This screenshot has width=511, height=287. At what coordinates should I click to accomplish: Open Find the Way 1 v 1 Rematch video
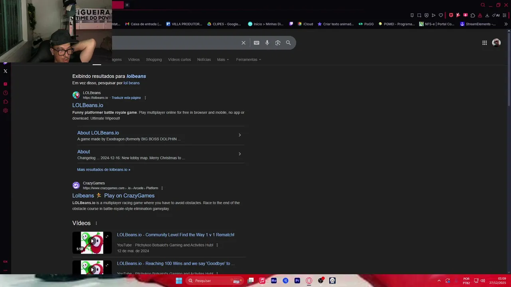click(176, 235)
